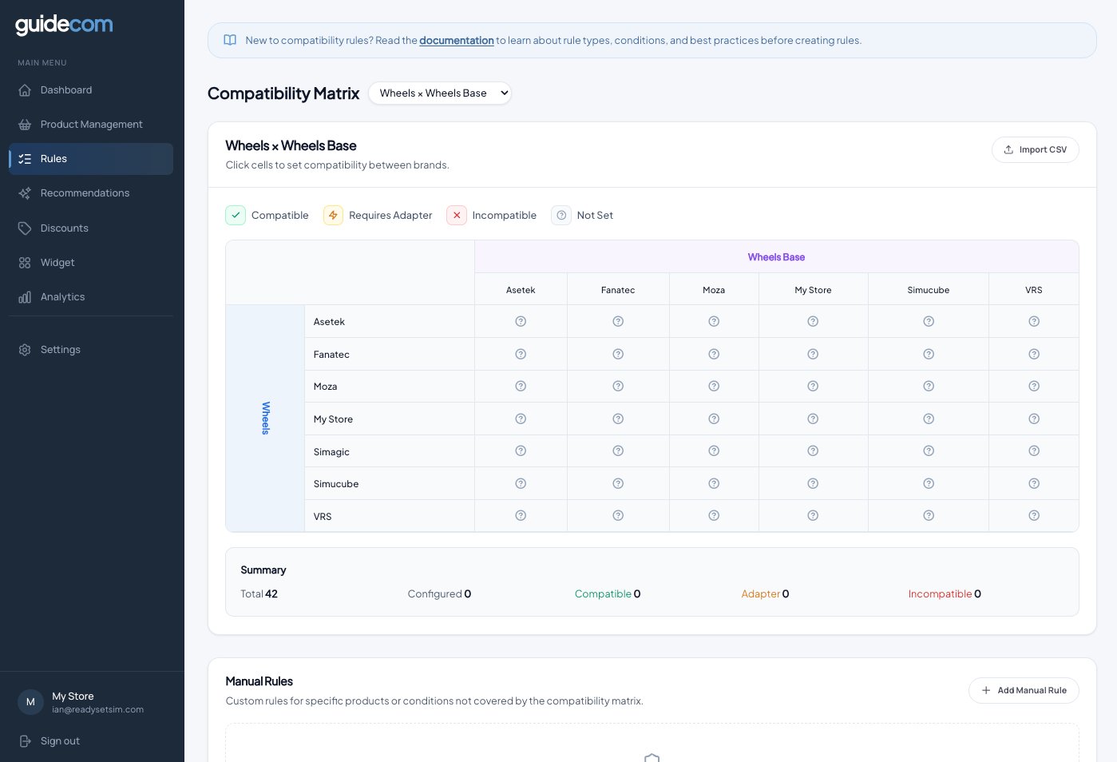This screenshot has height=762, width=1117.
Task: Click the Analytics bar chart icon
Action: tap(25, 297)
